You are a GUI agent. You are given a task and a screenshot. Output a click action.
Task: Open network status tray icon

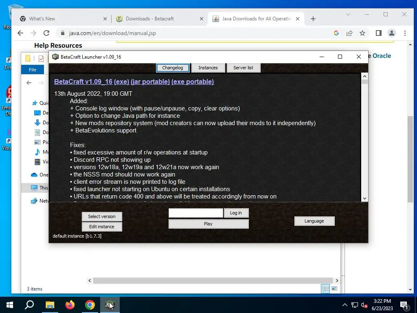(355, 305)
